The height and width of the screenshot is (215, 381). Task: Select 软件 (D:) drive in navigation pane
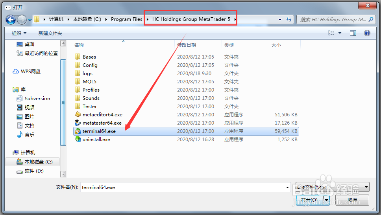(30, 171)
